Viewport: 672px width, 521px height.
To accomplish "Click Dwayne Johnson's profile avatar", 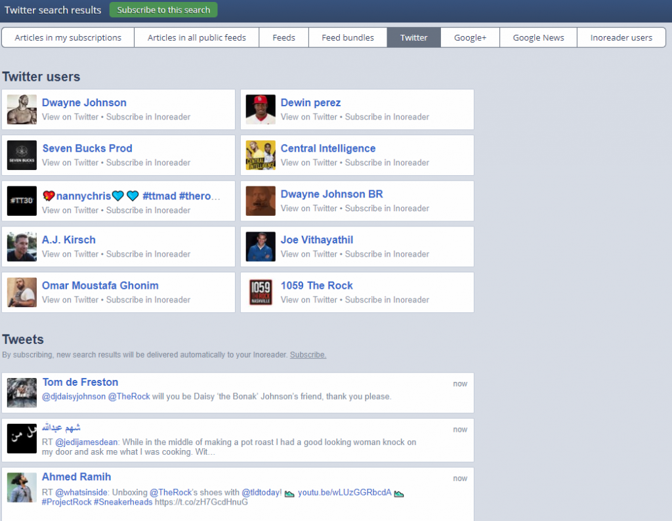I will (22, 110).
